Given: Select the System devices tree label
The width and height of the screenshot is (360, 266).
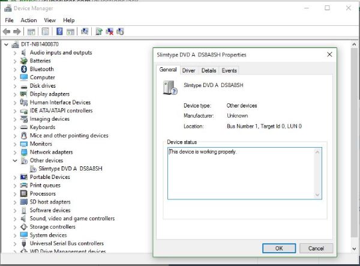Looking at the screenshot, I should 48,235.
